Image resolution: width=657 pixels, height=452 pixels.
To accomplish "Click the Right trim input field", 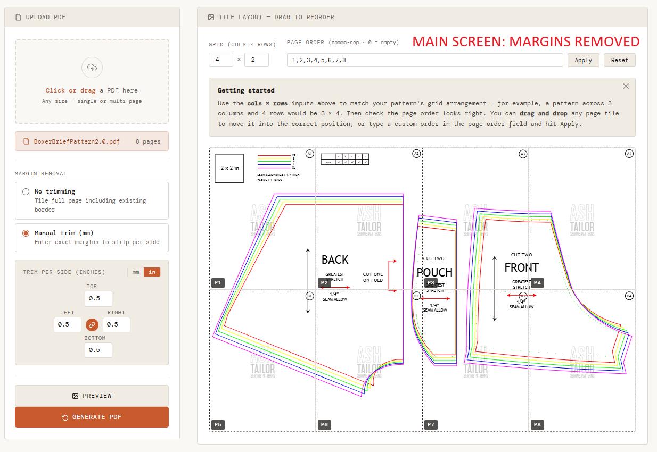I will coord(117,324).
